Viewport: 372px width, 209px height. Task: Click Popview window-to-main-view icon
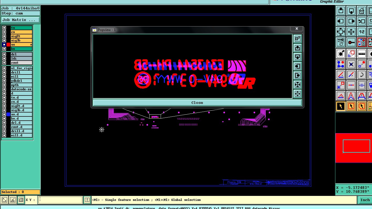tap(297, 39)
